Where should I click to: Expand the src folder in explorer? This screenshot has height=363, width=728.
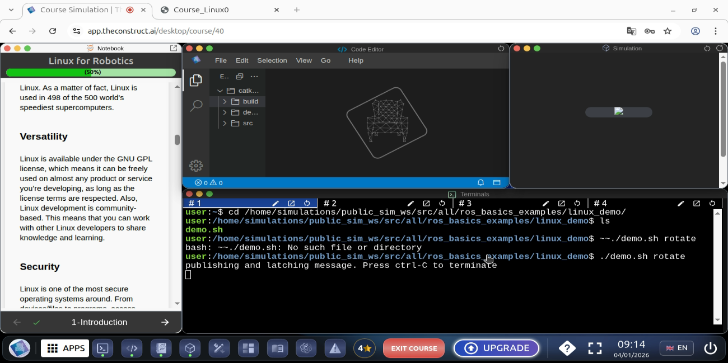point(248,123)
